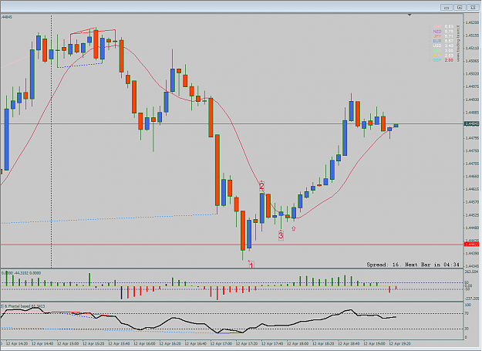Viewport: 482px width, 351px height.
Task: Click the AUD currency strength label
Action: tap(436, 56)
